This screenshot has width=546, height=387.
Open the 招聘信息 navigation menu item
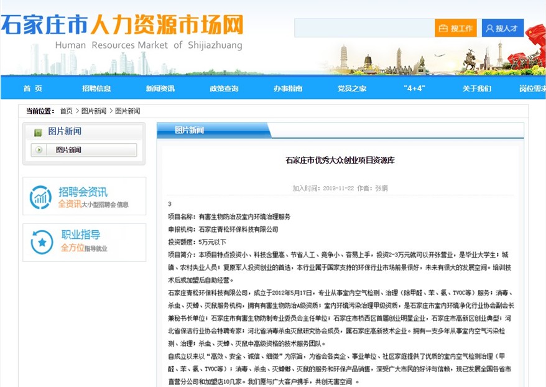[x=96, y=88]
